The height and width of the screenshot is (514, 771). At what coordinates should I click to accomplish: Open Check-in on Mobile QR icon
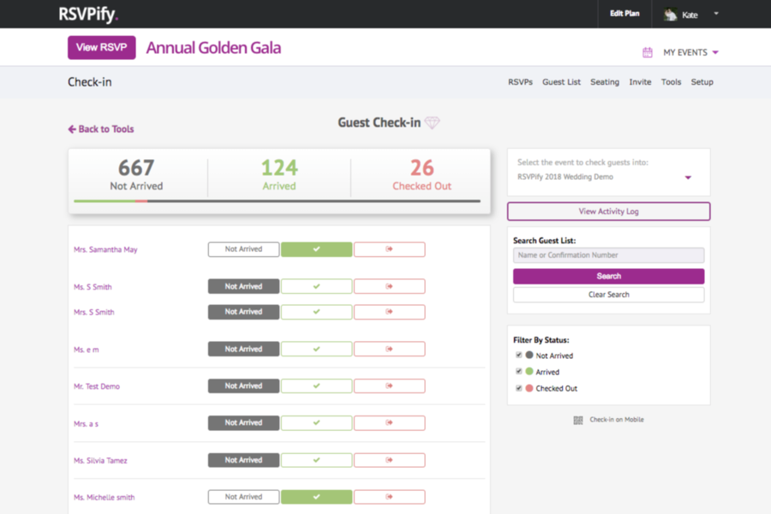(578, 420)
